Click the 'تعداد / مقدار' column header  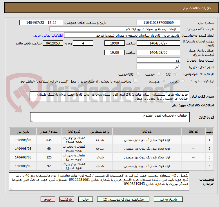point(49,132)
